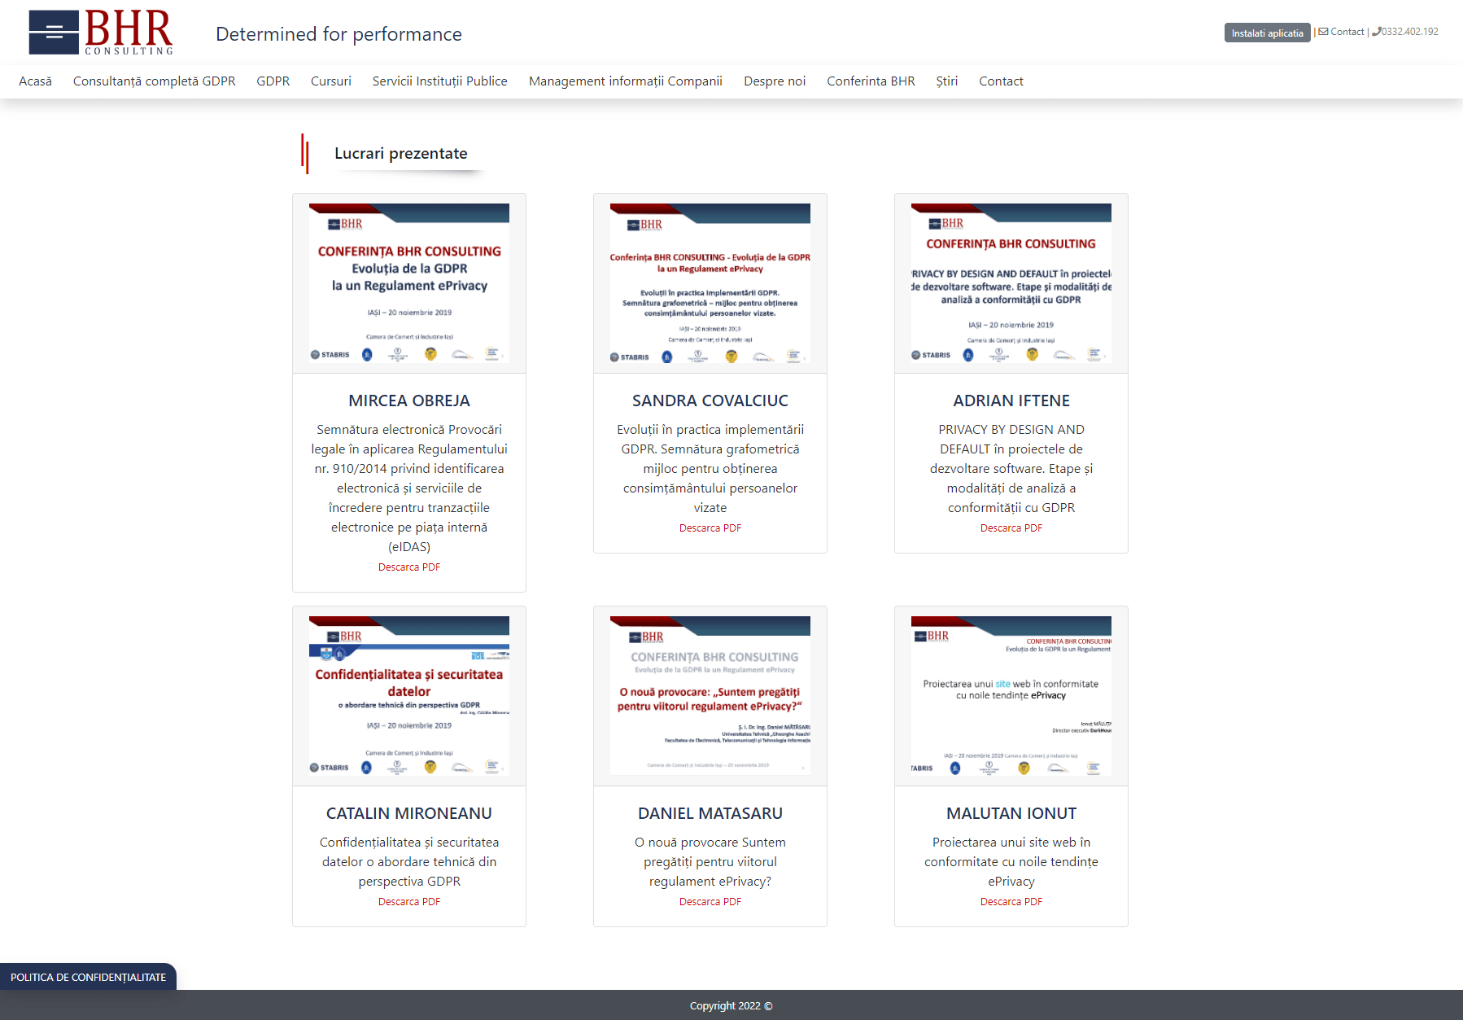Viewport: 1463px width, 1020px height.
Task: Open Servicii Instituții Publice menu
Action: click(440, 81)
